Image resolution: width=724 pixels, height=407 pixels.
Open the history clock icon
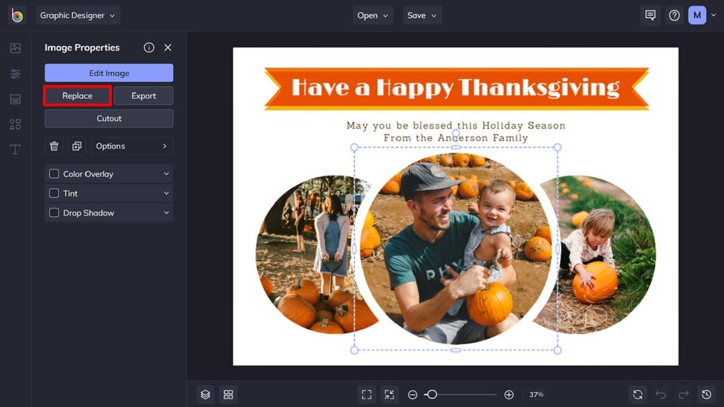point(706,395)
